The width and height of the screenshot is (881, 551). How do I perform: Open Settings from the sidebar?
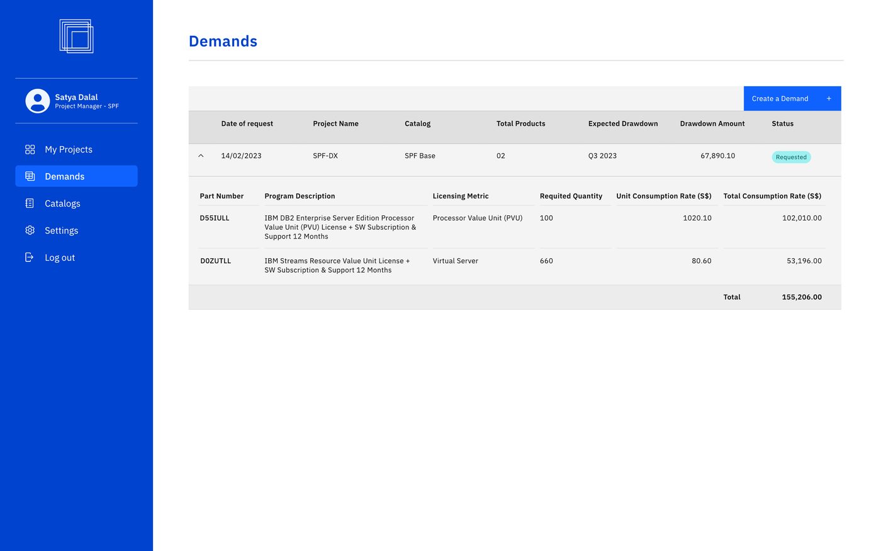point(76,230)
